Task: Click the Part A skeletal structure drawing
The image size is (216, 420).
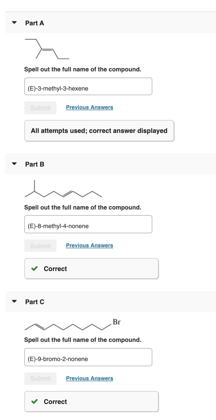Action: (x=47, y=49)
